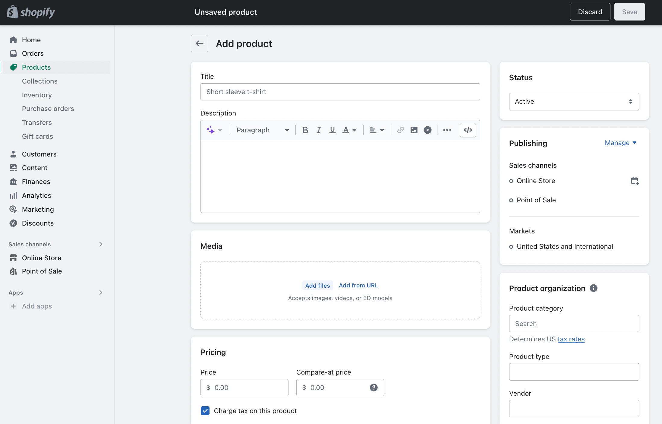This screenshot has width=662, height=424.
Task: Click Point of Sale under Publishing
Action: (536, 200)
